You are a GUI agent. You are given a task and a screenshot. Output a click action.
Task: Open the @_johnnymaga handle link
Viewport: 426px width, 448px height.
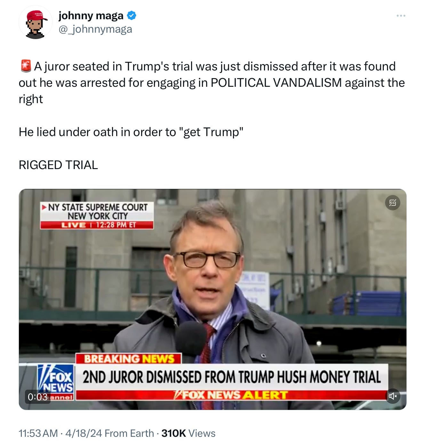click(95, 29)
